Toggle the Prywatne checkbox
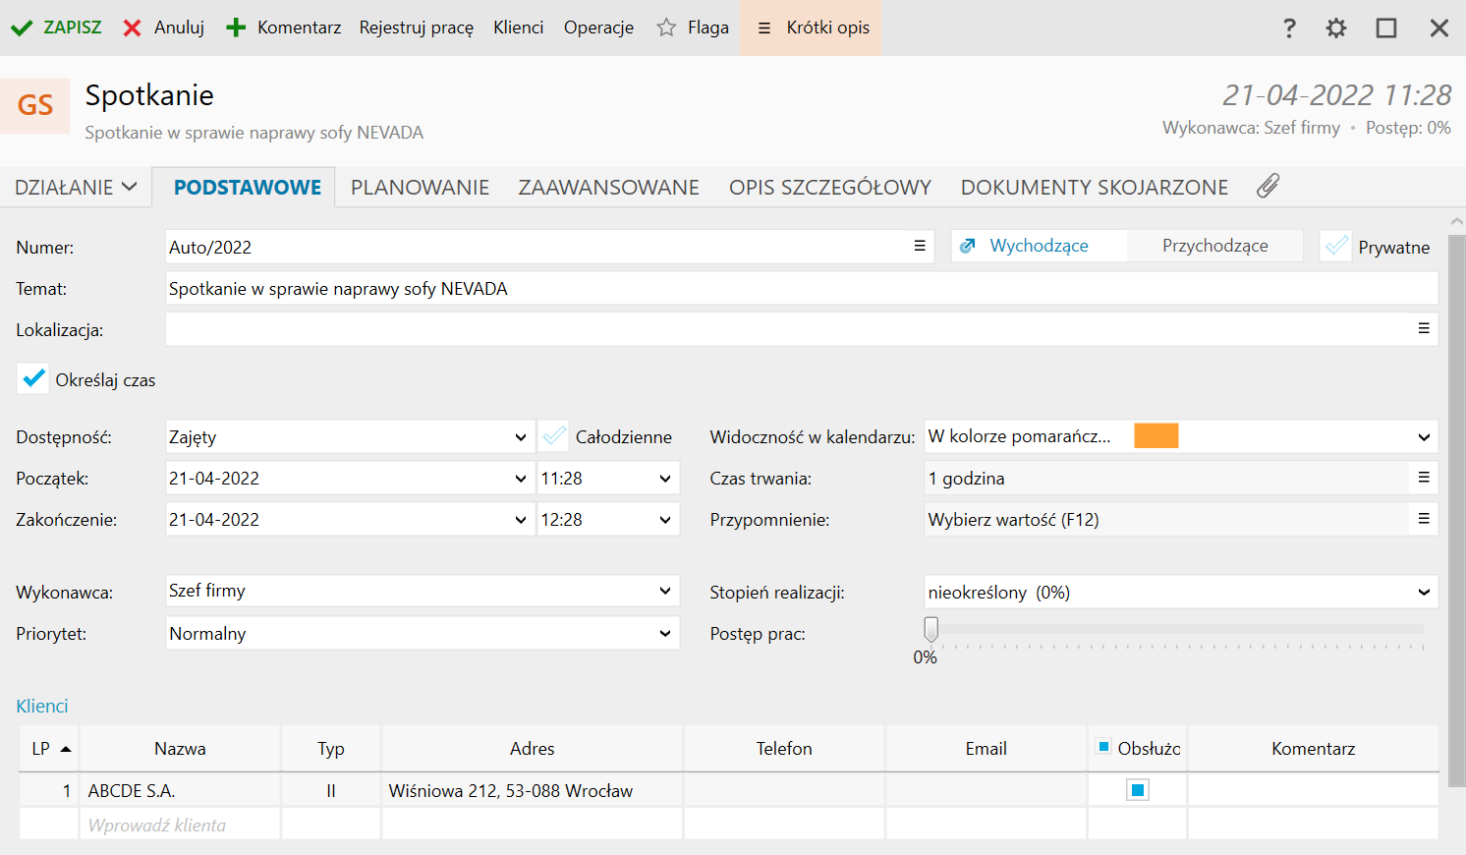The height and width of the screenshot is (855, 1466). tap(1336, 246)
